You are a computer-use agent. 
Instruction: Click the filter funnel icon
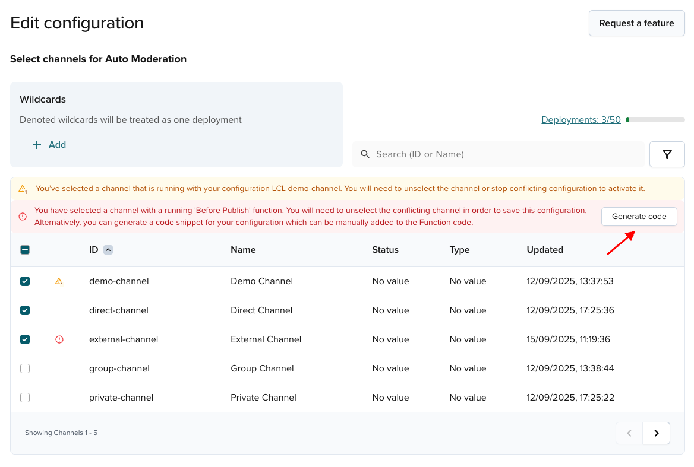tap(667, 154)
